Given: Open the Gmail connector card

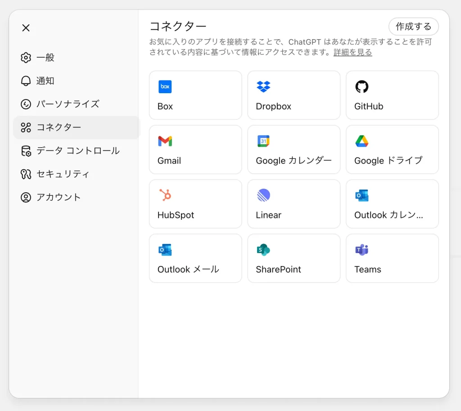Looking at the screenshot, I should pyautogui.click(x=195, y=149).
